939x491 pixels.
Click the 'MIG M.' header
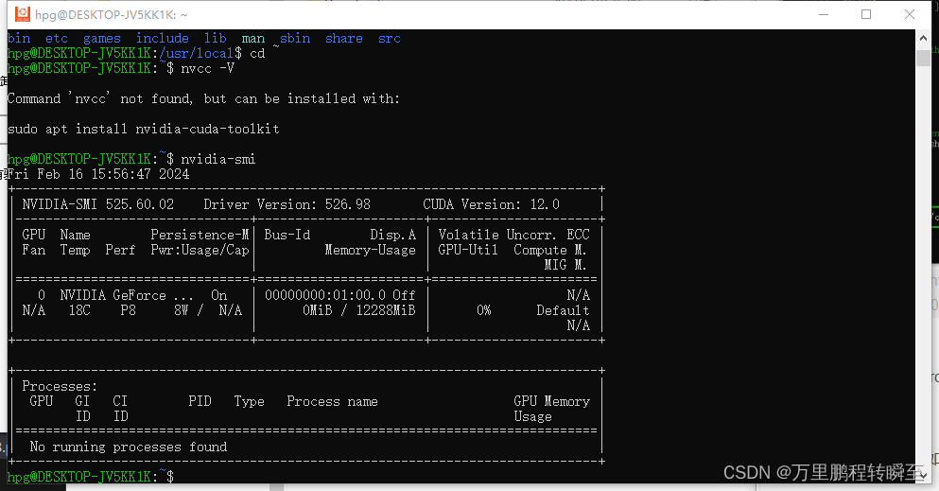tap(565, 265)
